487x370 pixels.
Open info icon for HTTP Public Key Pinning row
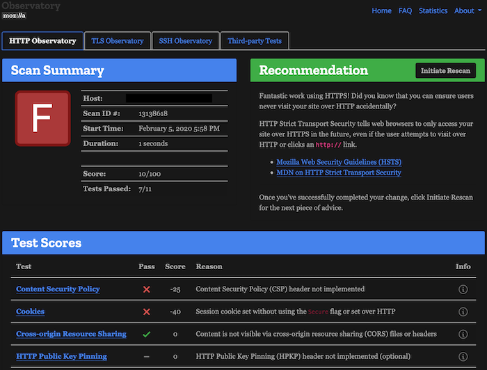(x=463, y=356)
